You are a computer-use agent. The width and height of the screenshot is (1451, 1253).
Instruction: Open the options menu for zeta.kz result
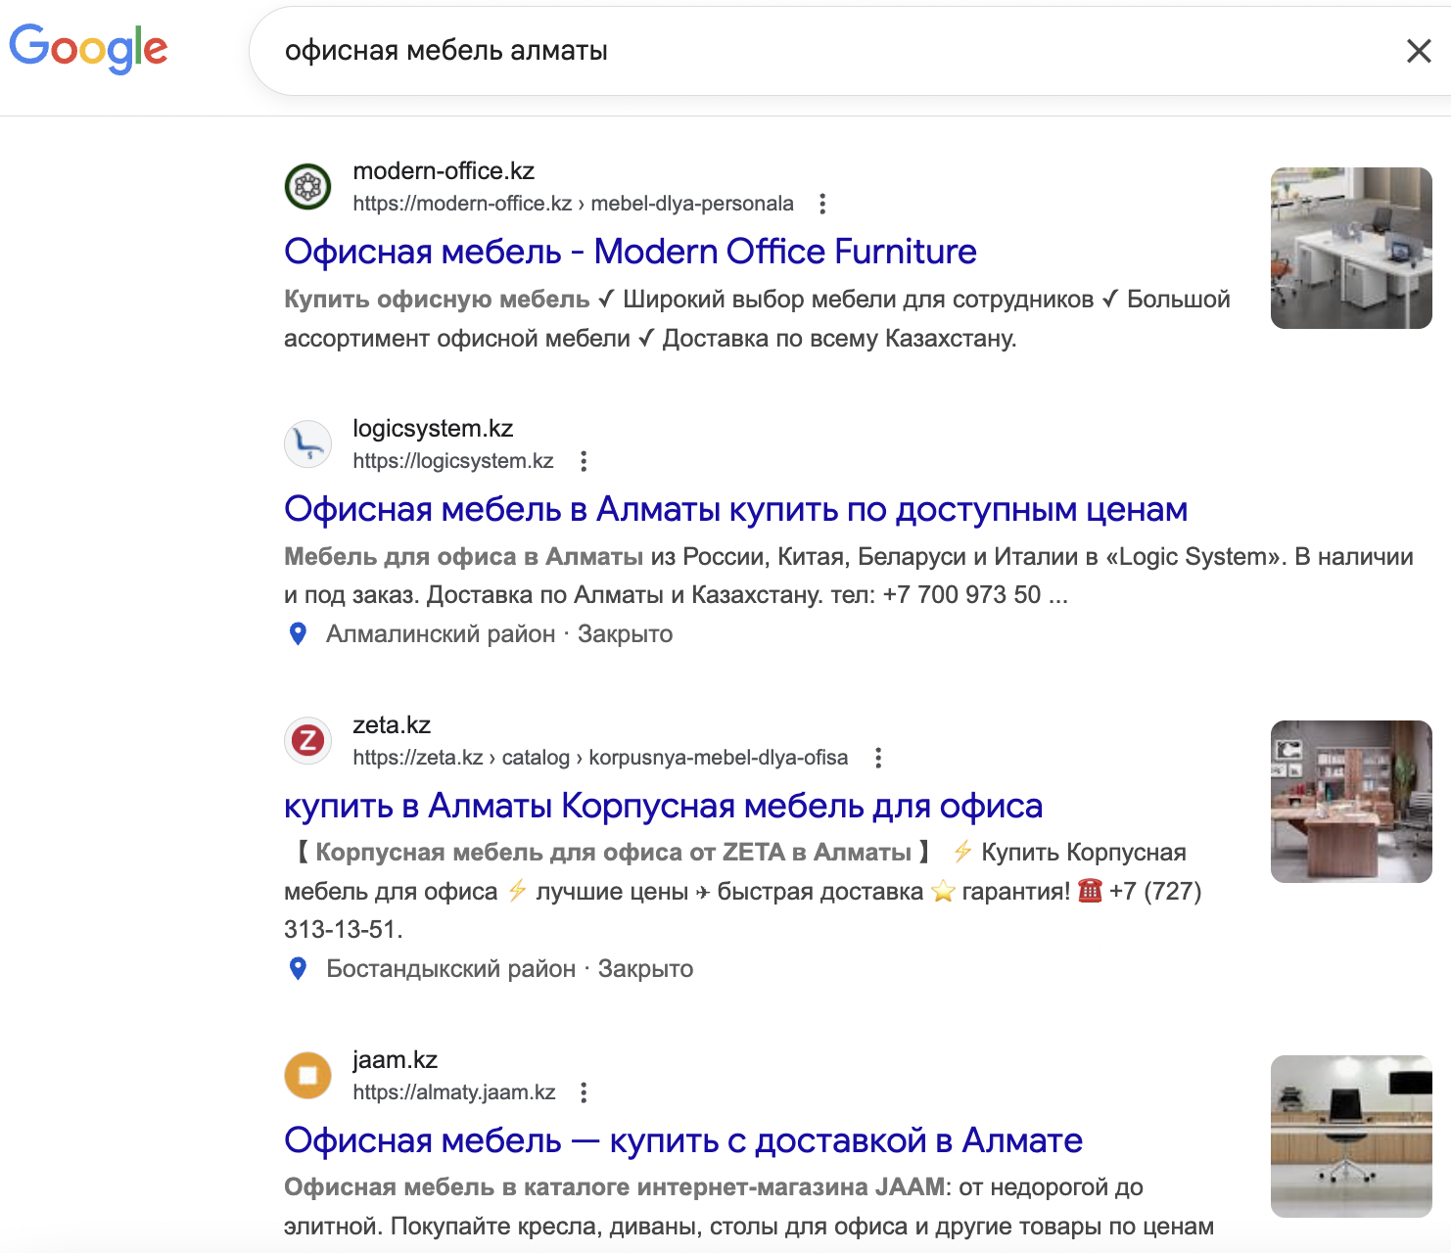point(878,758)
